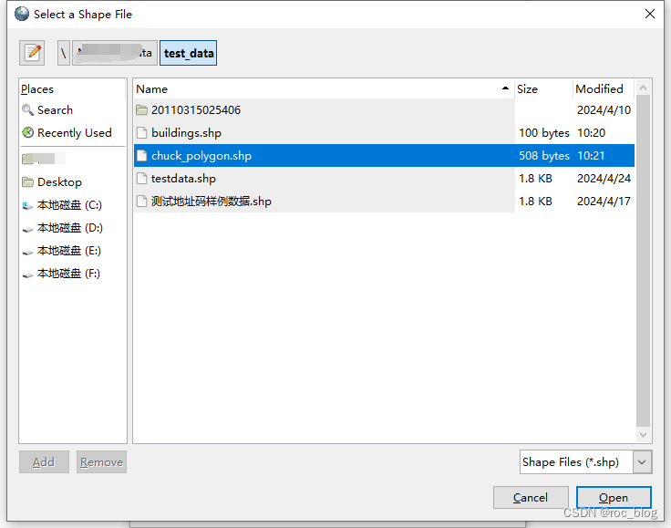Click the E: drive icon

(x=28, y=252)
